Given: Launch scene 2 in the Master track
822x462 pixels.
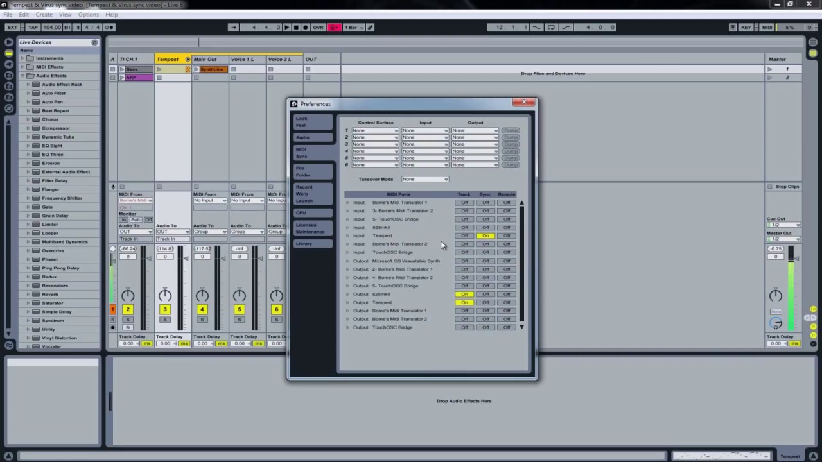Looking at the screenshot, I should point(770,78).
